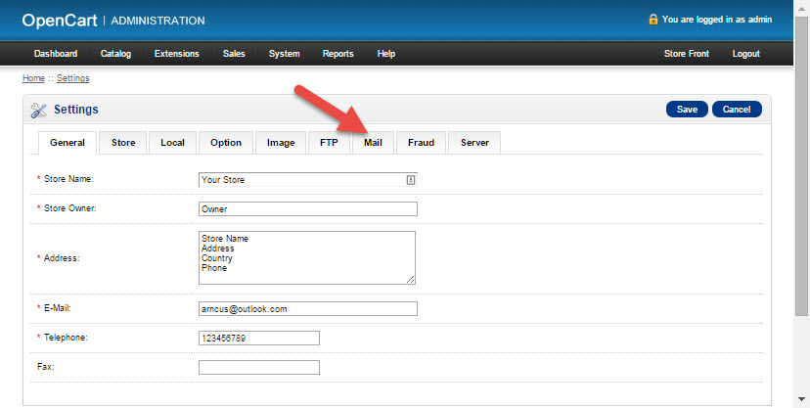Switch to the FTP tab
The image size is (810, 408).
[x=329, y=143]
